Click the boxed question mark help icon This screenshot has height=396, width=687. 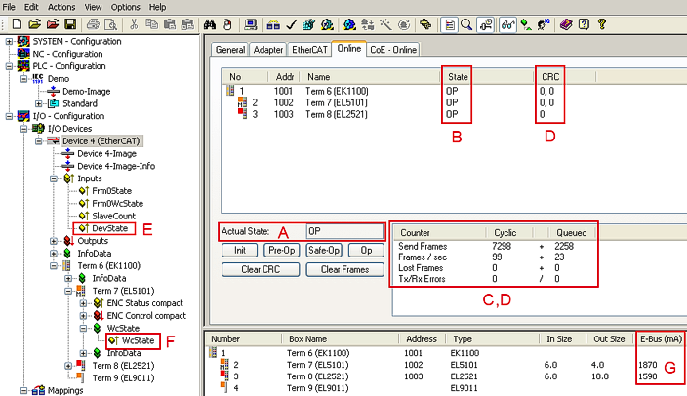point(584,24)
